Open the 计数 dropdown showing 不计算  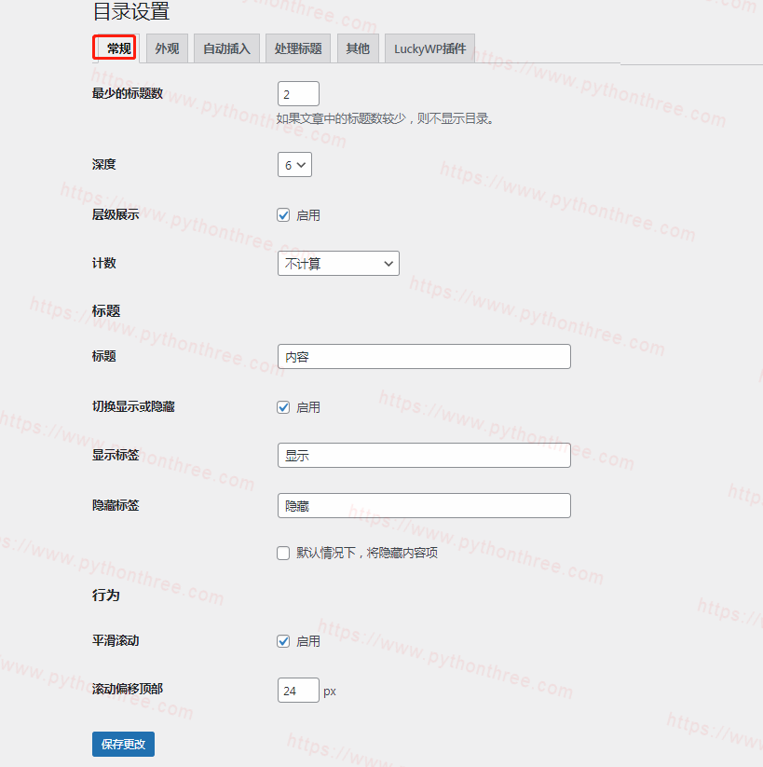click(x=338, y=264)
